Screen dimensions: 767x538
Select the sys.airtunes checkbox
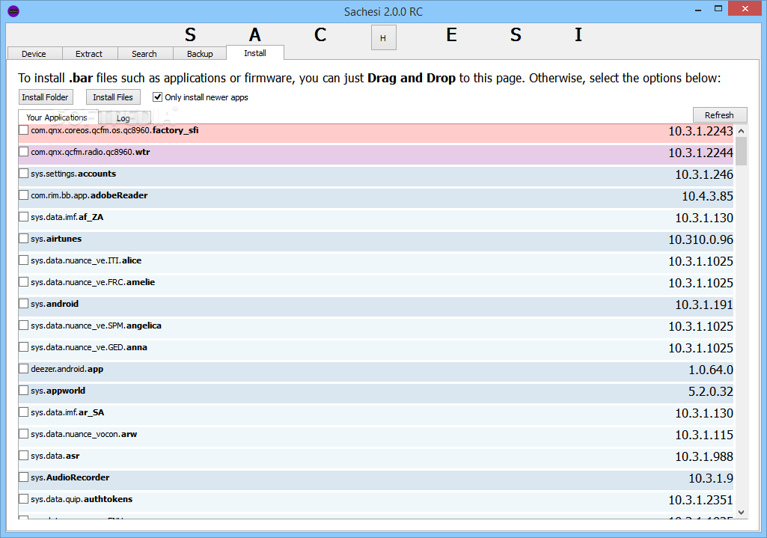point(23,238)
